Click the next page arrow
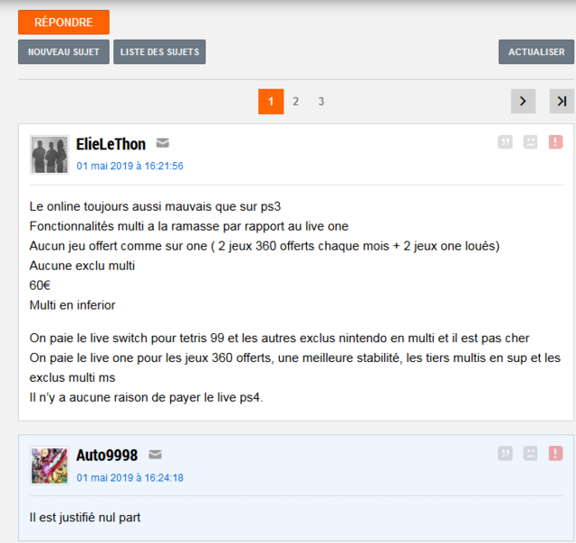 tap(523, 101)
